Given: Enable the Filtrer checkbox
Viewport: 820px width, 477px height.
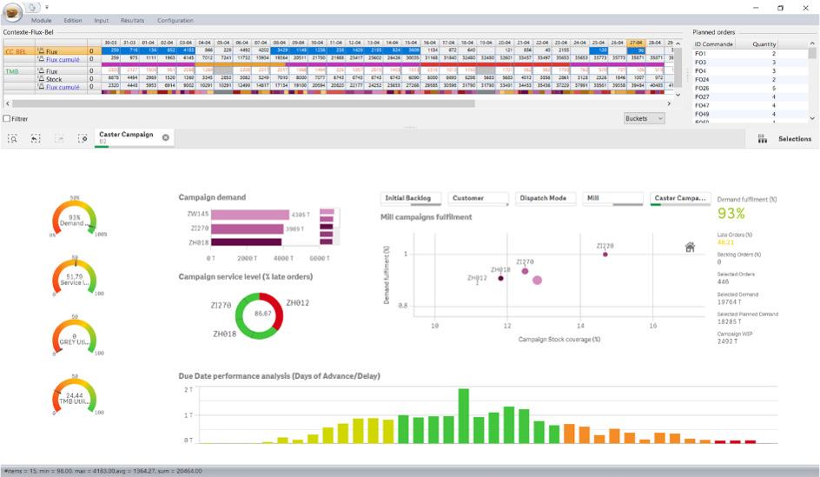Looking at the screenshot, I should [7, 119].
